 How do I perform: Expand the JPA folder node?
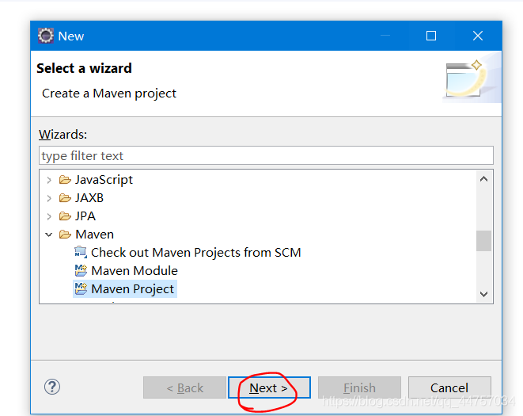click(49, 216)
